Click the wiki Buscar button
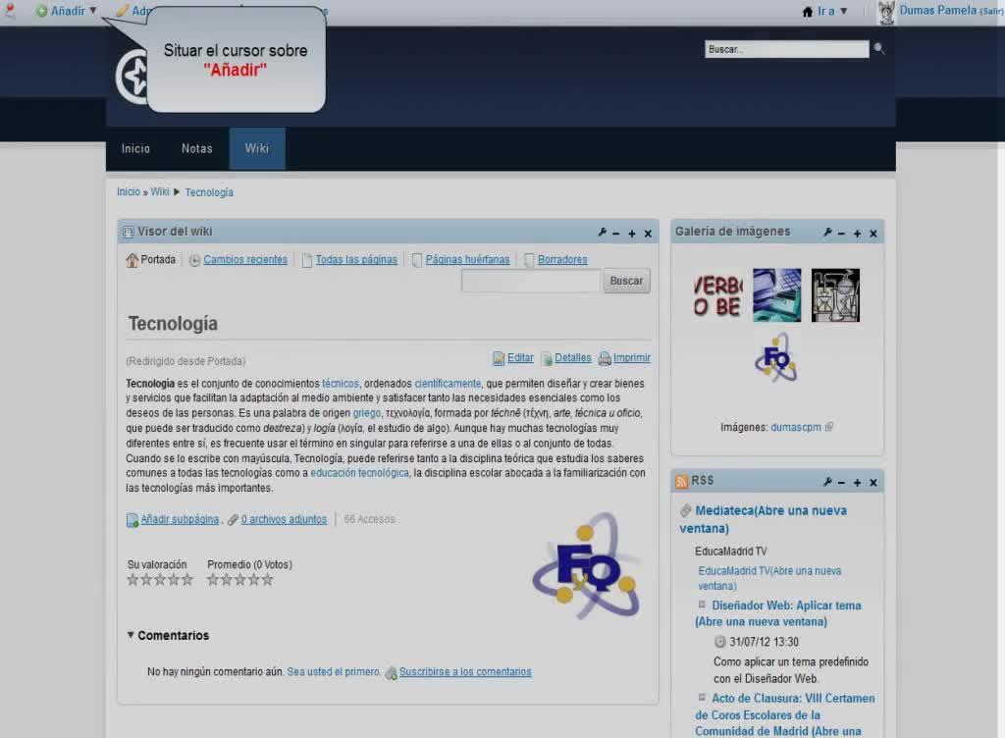 click(626, 281)
